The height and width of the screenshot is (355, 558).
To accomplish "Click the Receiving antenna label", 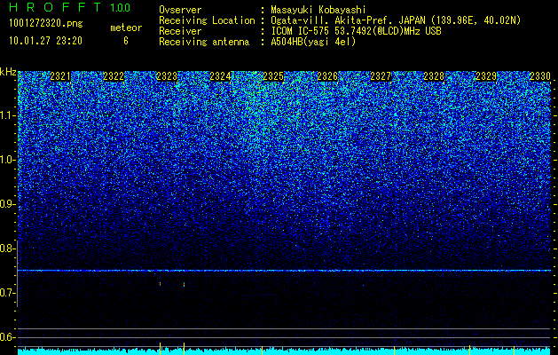I will click(204, 42).
